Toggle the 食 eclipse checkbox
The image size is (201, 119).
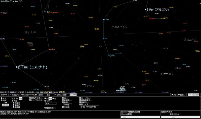tap(63, 98)
